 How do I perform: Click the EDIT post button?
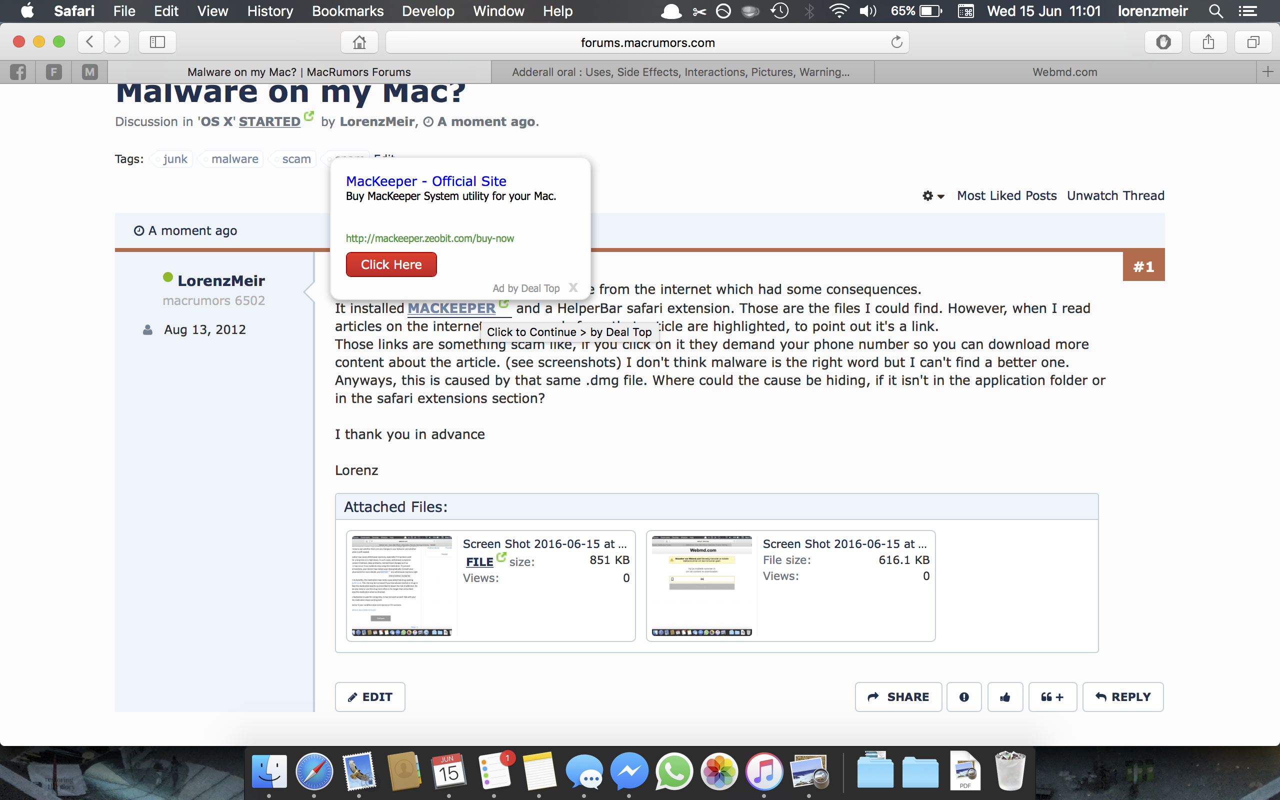point(369,697)
